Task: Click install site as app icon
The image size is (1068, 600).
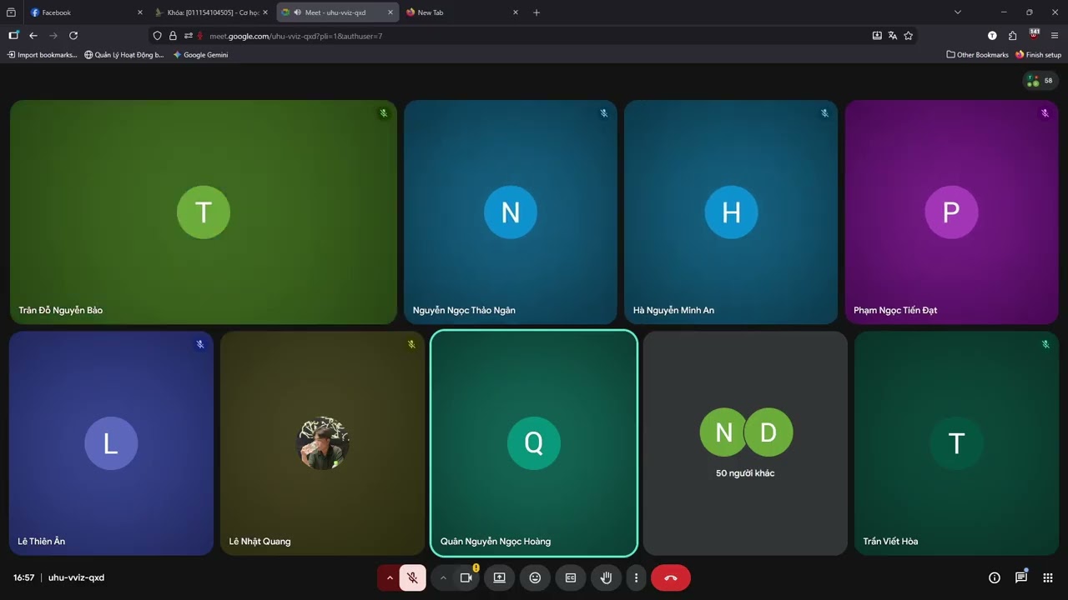Action: 877,36
